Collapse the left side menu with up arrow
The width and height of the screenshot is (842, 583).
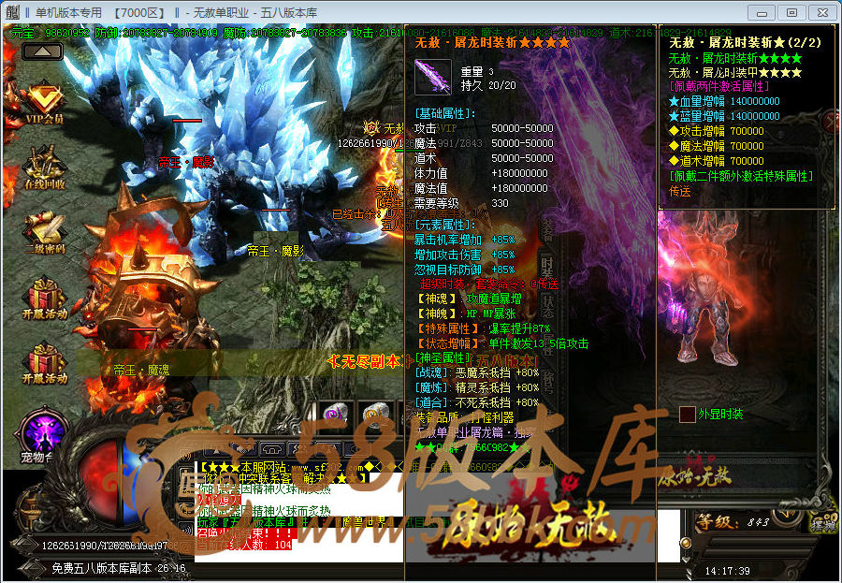tap(36, 51)
